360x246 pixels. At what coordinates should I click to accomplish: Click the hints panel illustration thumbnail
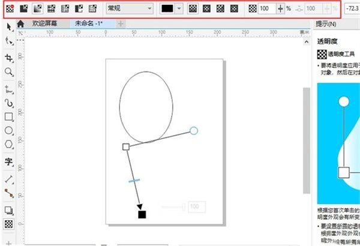click(338, 143)
